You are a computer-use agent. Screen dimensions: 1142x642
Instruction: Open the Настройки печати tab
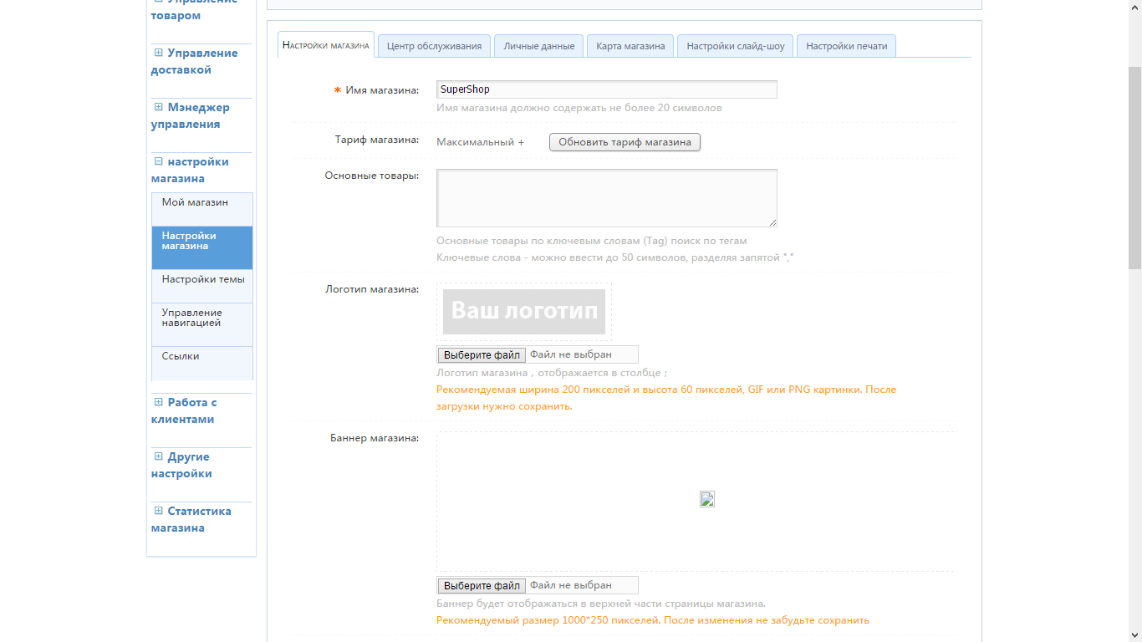[847, 46]
